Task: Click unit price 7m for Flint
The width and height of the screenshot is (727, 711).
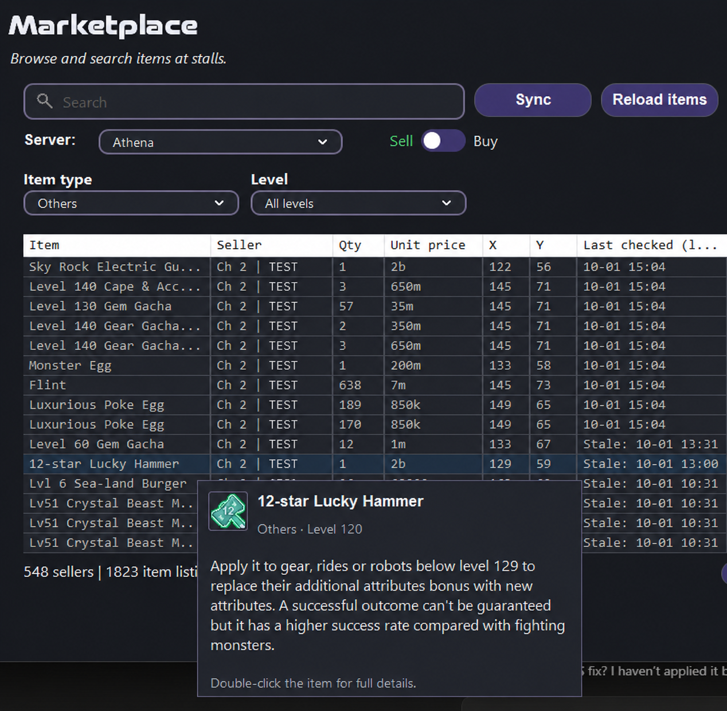Action: (433, 385)
